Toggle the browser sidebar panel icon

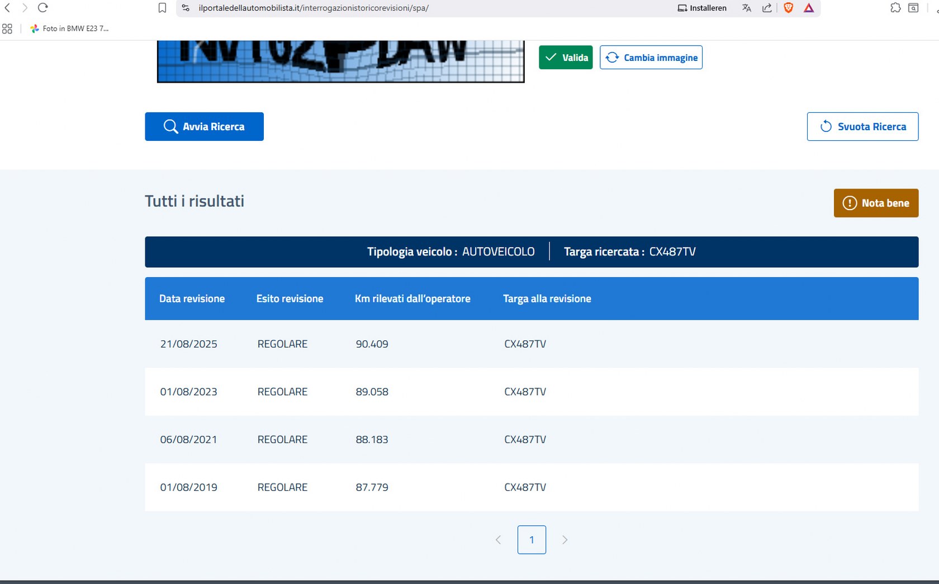click(x=913, y=8)
